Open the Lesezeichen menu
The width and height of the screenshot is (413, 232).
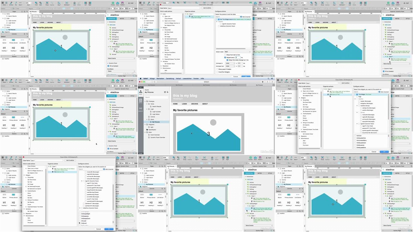(x=187, y=78)
